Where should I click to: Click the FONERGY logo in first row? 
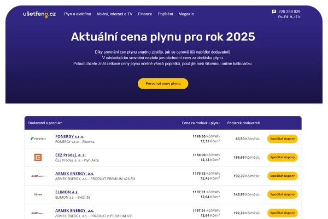(38, 139)
